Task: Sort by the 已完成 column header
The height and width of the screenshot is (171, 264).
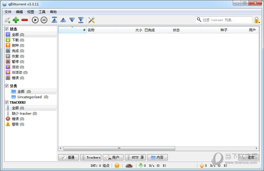Action: [157, 30]
